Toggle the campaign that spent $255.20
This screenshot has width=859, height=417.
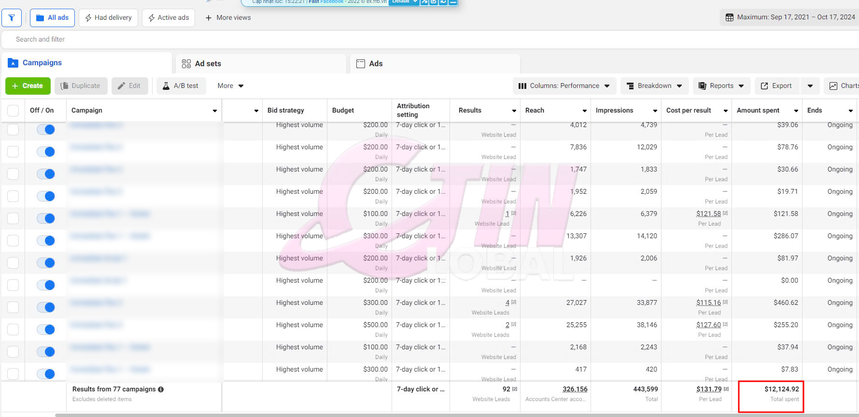46,330
